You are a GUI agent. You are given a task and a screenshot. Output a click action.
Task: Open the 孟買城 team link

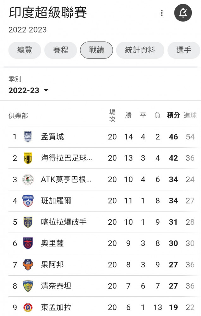click(x=52, y=137)
